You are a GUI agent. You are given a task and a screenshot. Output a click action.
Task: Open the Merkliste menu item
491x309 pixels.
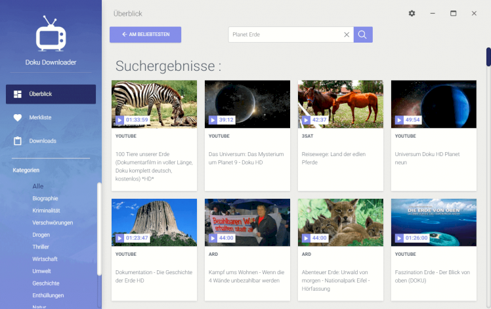click(41, 117)
